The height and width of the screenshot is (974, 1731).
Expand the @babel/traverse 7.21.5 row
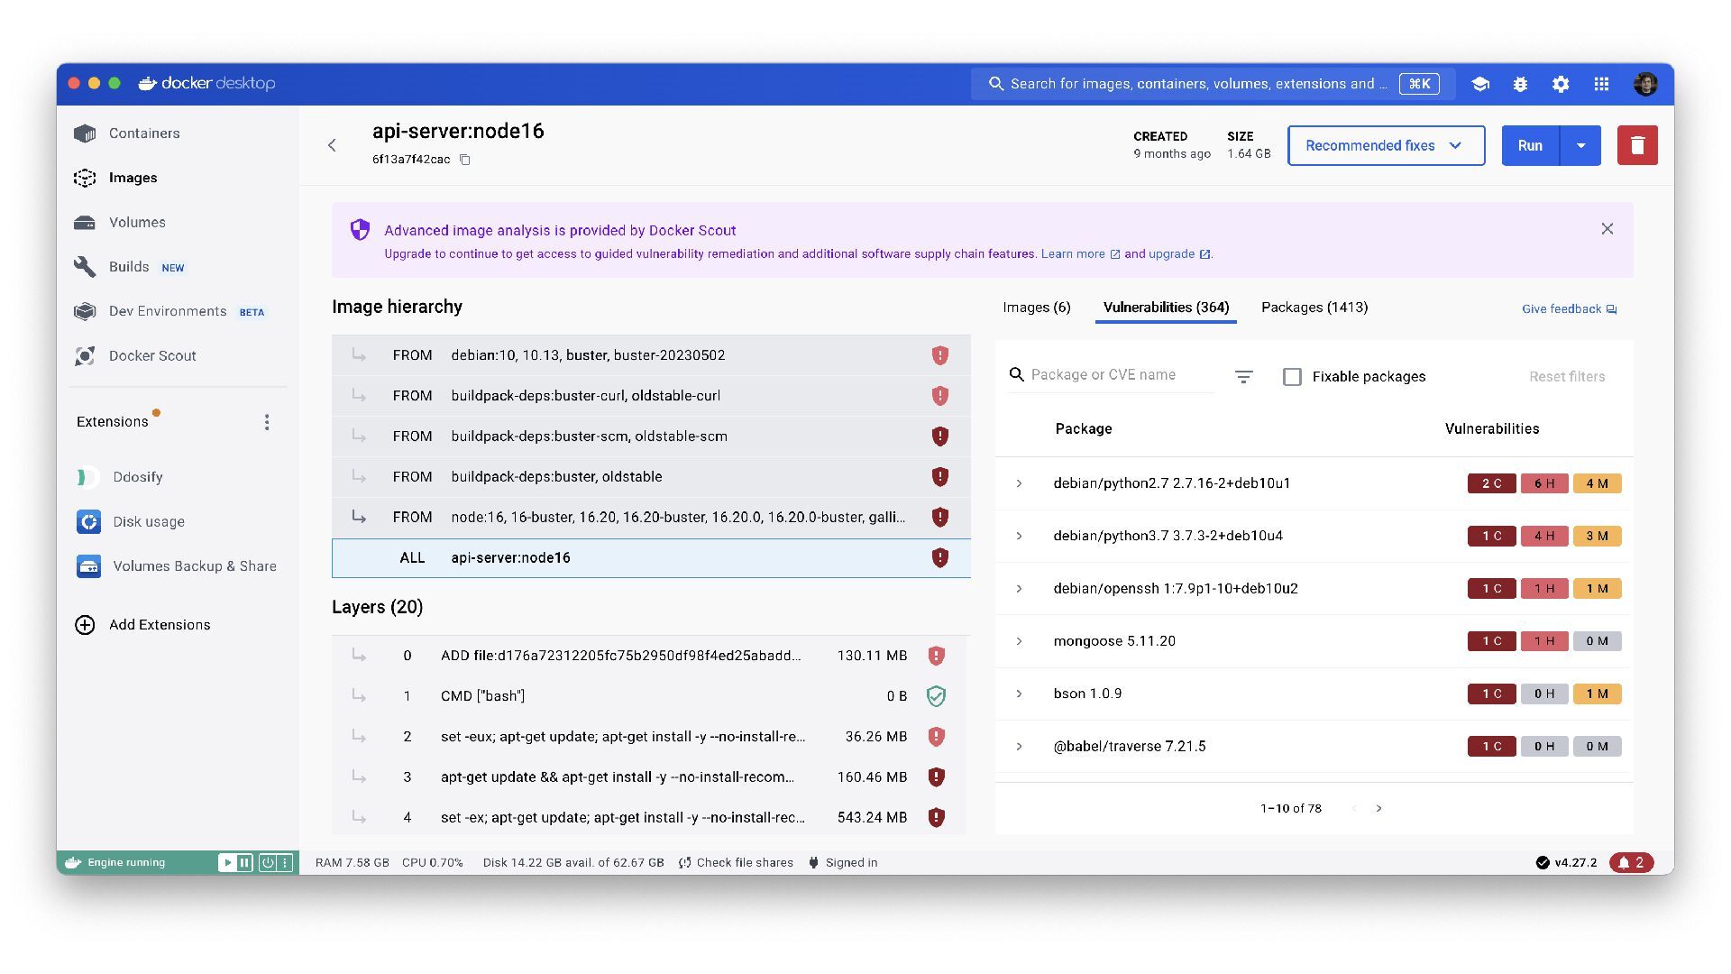[x=1020, y=747]
